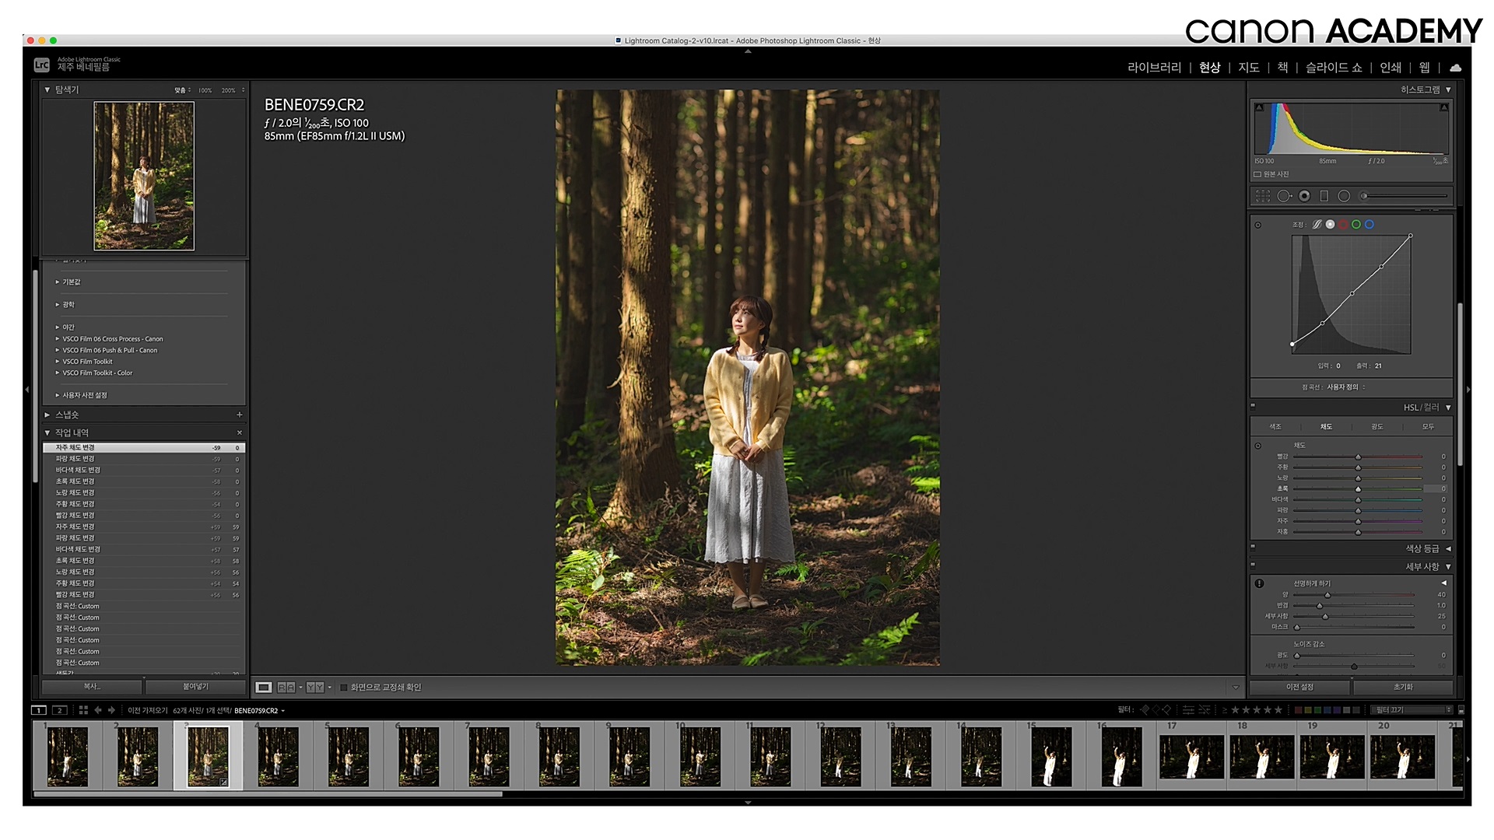Screen dimensions: 1494x840
Task: Go forward to next photo arrow
Action: [111, 710]
